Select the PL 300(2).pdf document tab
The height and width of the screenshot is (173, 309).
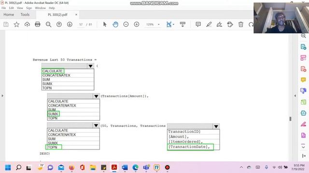tap(57, 15)
